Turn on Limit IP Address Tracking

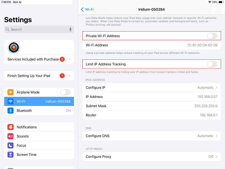[212, 64]
